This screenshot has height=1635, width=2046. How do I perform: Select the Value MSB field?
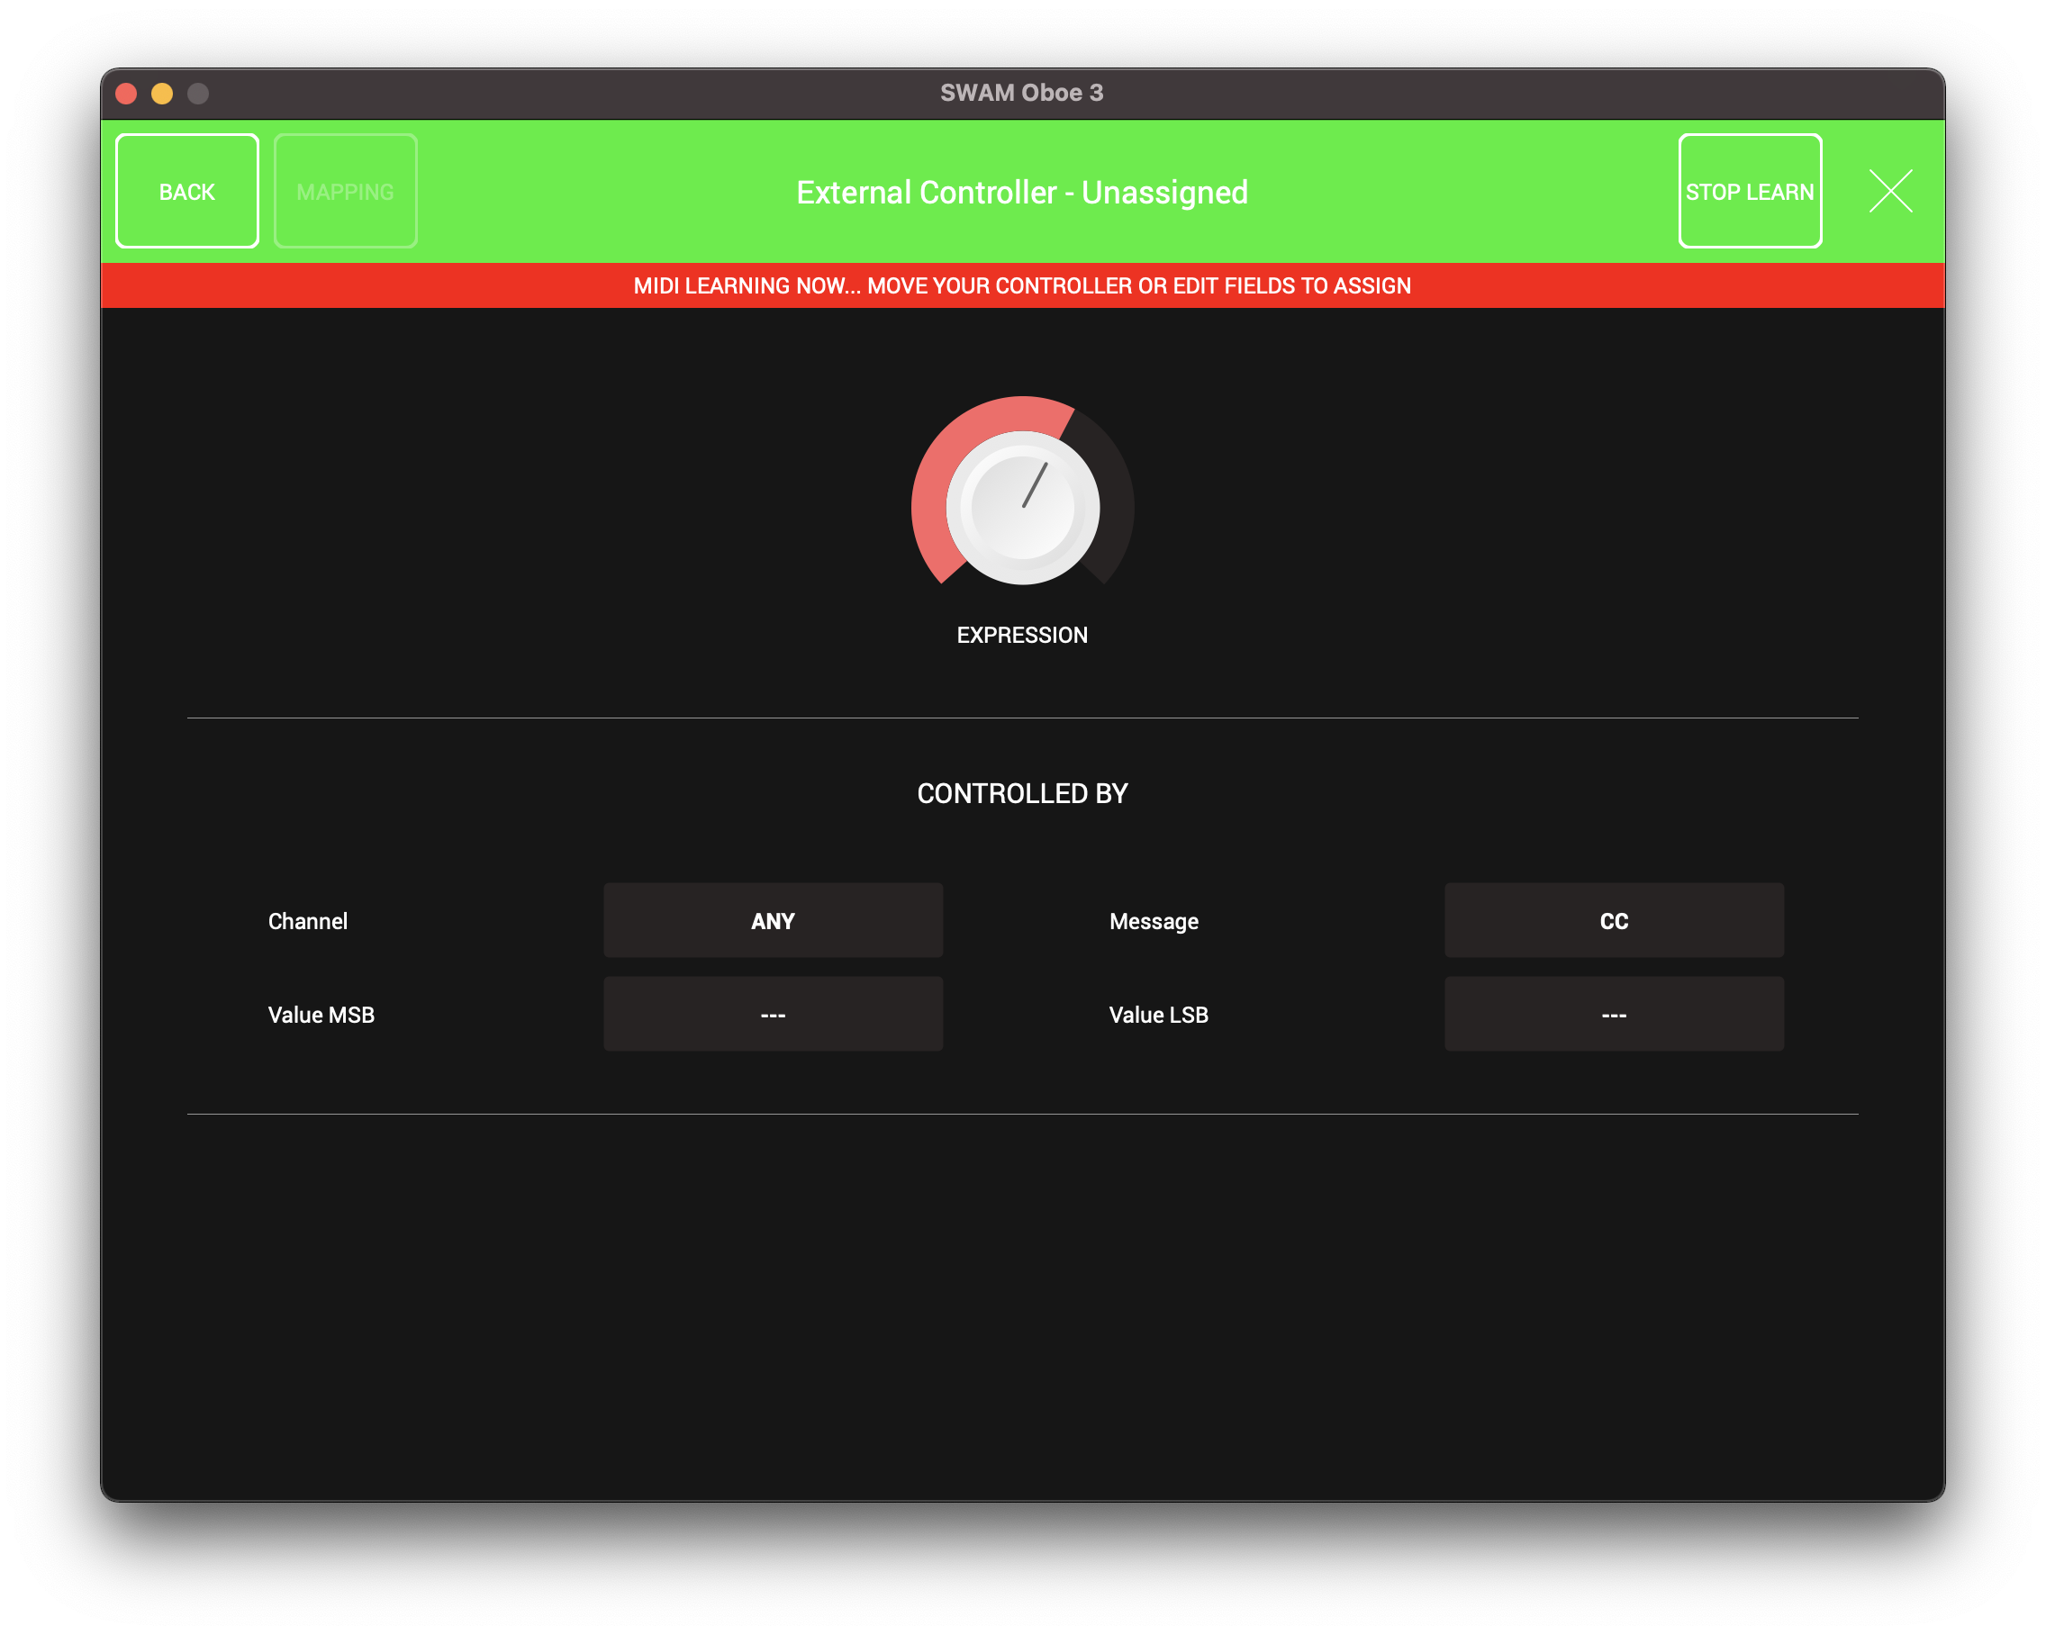point(773,1014)
